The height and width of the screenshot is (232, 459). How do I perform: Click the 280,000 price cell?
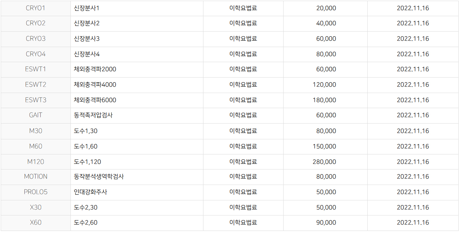tap(324, 162)
